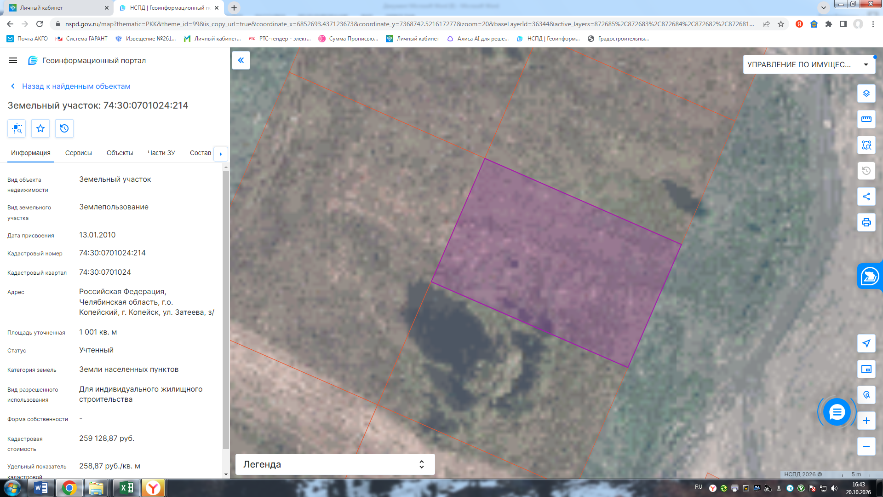This screenshot has height=497, width=883.
Task: Go back via Назад к найденным объектам
Action: click(70, 86)
